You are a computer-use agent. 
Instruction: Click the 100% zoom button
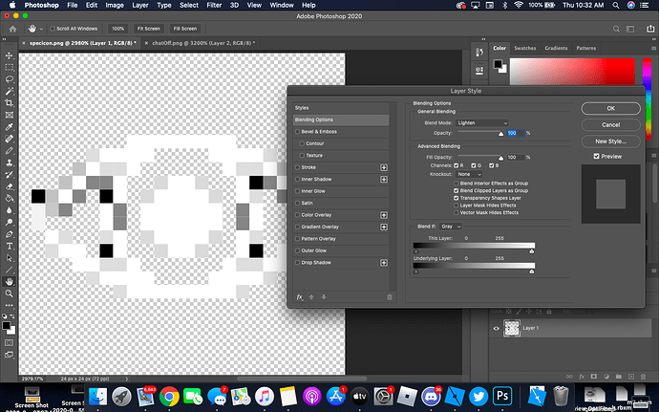tap(117, 29)
